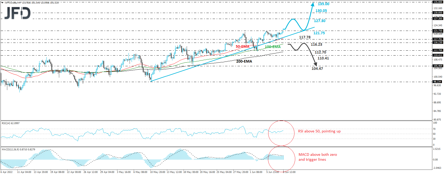Click the MACD scale value -2.0463
Viewport: 444px width, 175px height.
coord(437,168)
